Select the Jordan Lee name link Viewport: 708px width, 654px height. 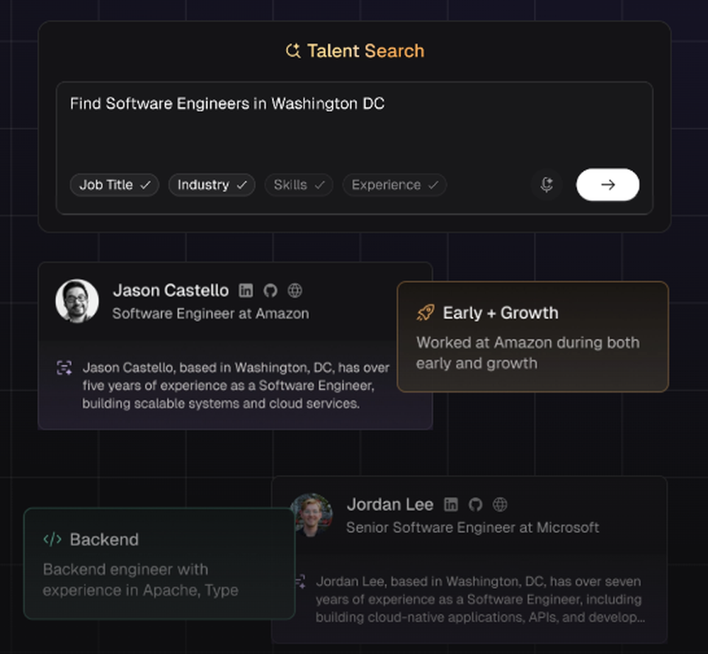(x=390, y=505)
